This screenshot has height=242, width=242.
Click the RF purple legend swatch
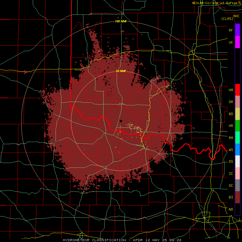pos(237,30)
